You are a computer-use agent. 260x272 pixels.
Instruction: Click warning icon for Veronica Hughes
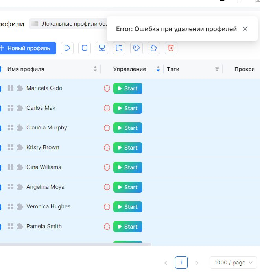[x=107, y=207]
